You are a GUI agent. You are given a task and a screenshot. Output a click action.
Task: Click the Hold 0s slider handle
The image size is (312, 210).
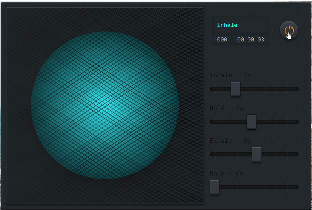(215, 187)
